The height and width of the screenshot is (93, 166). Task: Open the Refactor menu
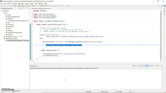click(x=15, y=4)
